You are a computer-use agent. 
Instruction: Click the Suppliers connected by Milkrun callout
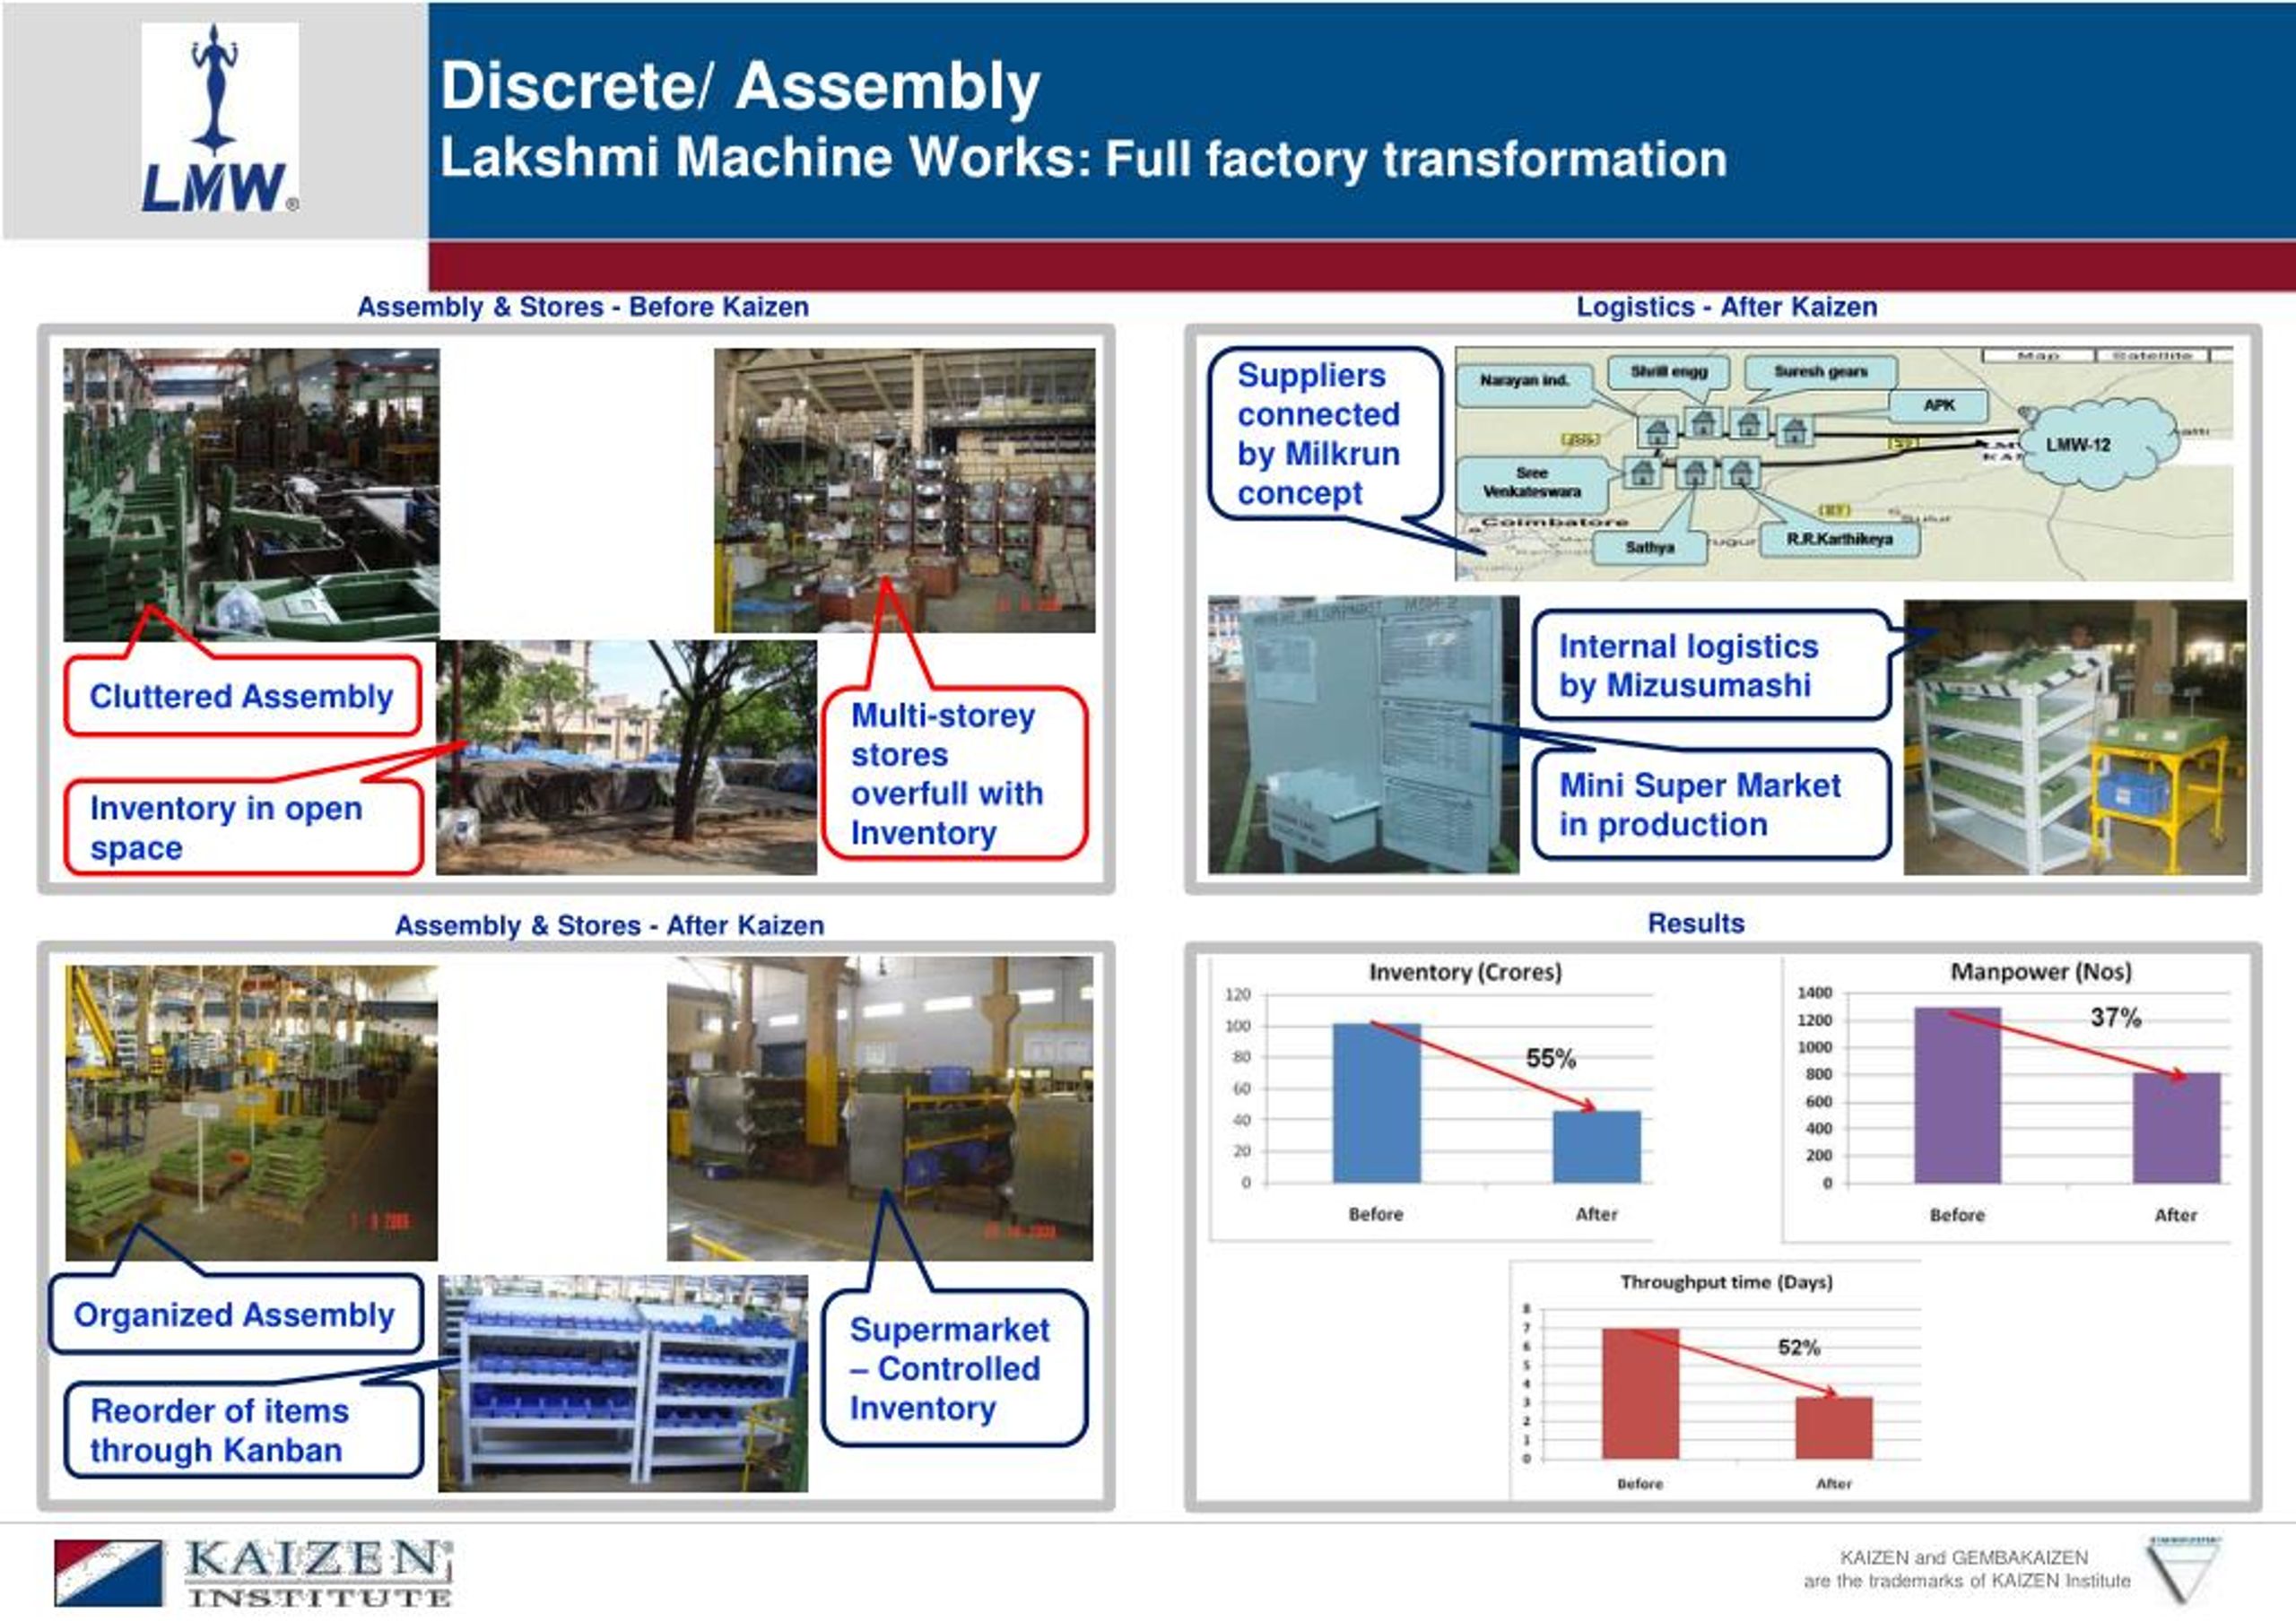(x=1325, y=434)
